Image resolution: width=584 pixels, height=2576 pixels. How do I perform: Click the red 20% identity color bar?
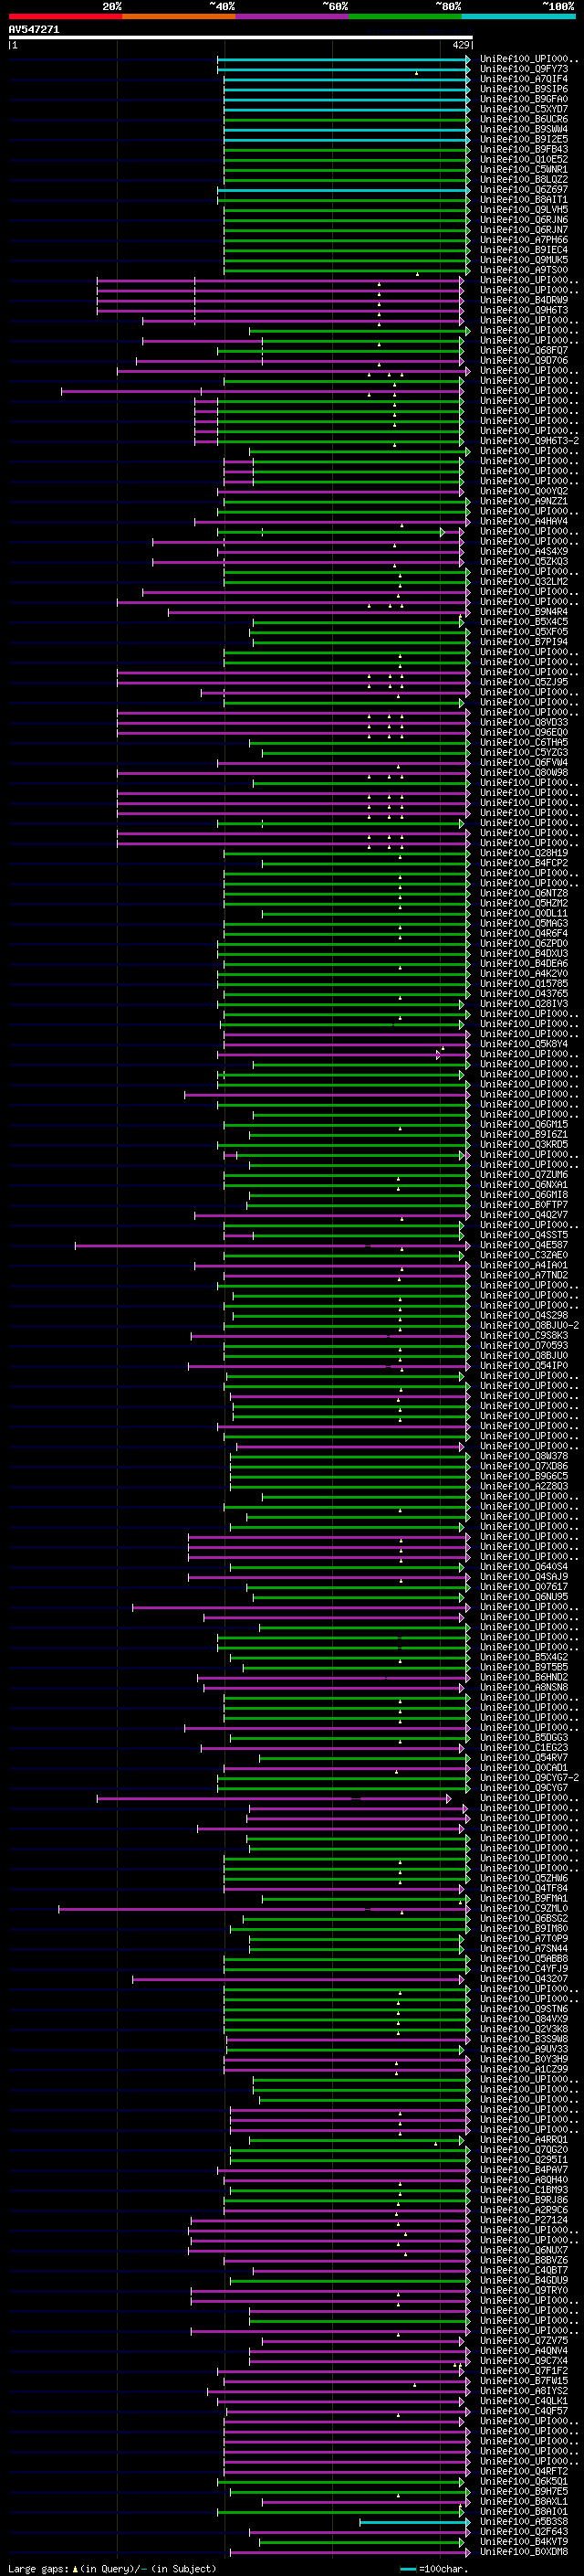pos(65,16)
